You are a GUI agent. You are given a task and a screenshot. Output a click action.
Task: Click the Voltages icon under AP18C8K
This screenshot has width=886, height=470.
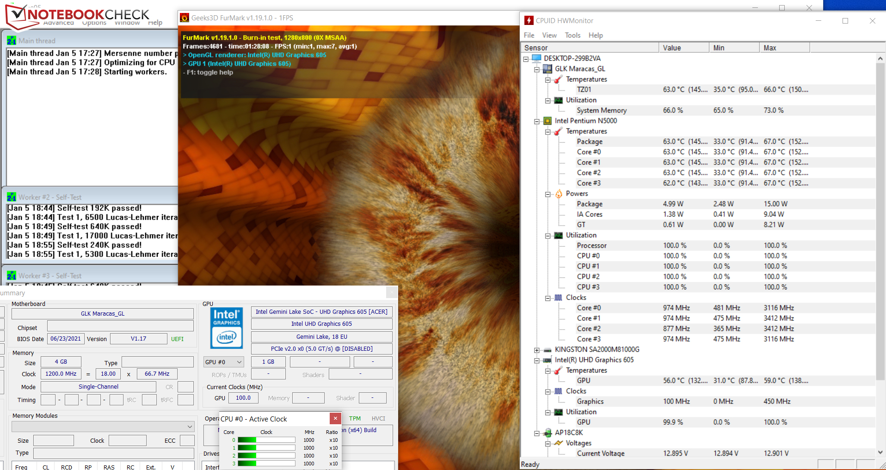pyautogui.click(x=559, y=443)
